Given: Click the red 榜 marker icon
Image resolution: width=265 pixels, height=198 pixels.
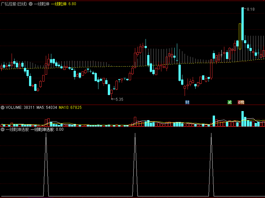Looking at the screenshot, I should 242,102.
